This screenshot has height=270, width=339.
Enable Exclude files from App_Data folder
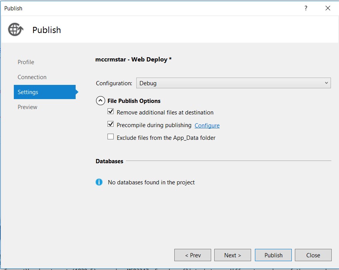tap(111, 137)
